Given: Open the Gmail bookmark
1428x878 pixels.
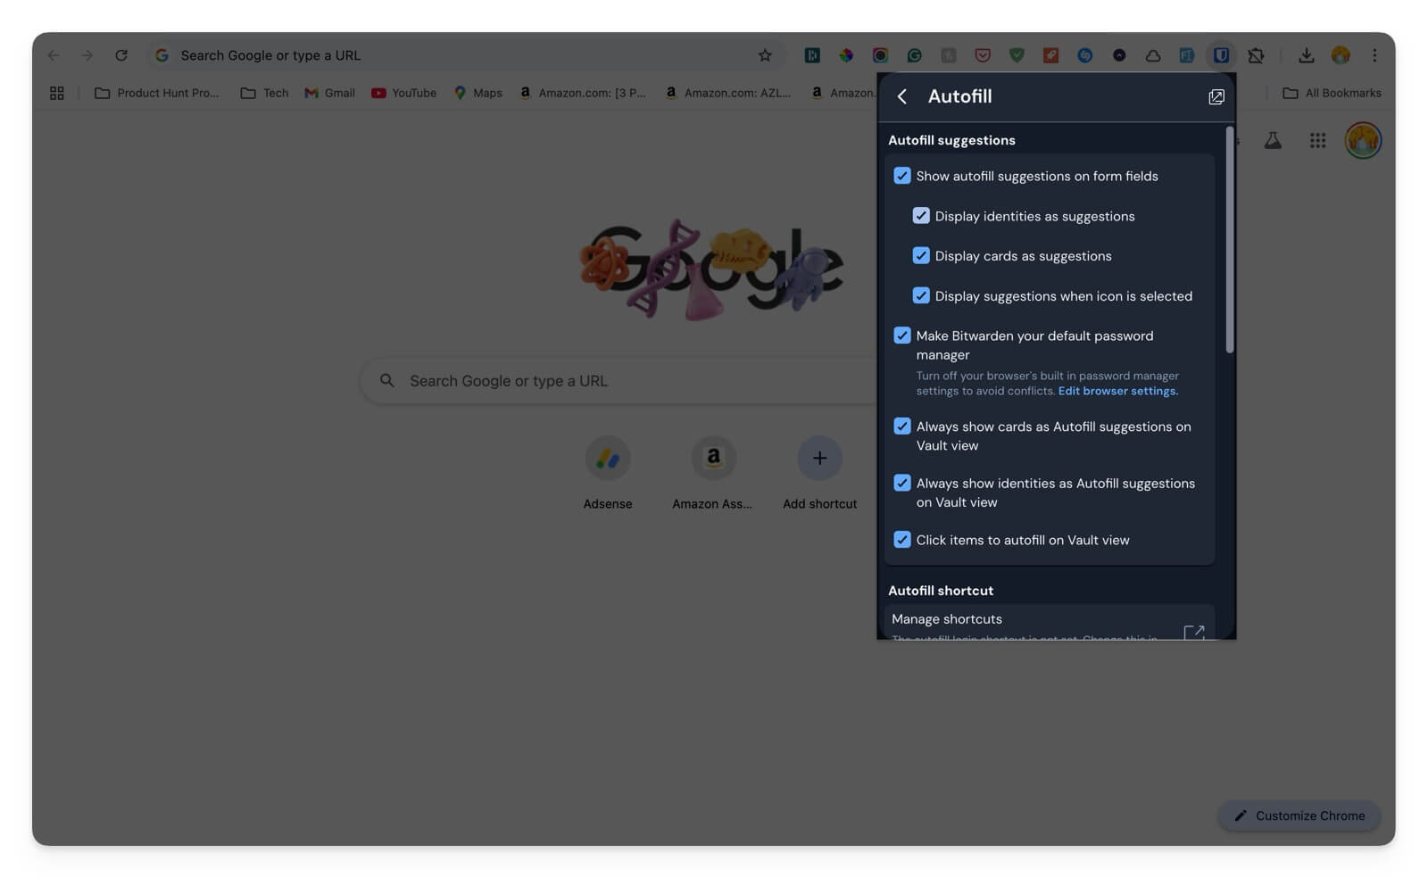Looking at the screenshot, I should [329, 93].
